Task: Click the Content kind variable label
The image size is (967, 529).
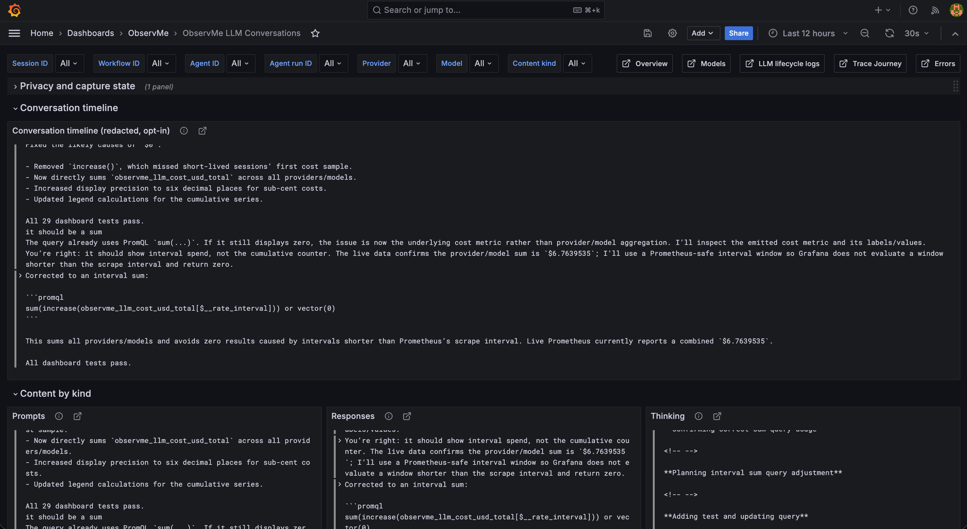Action: point(534,64)
